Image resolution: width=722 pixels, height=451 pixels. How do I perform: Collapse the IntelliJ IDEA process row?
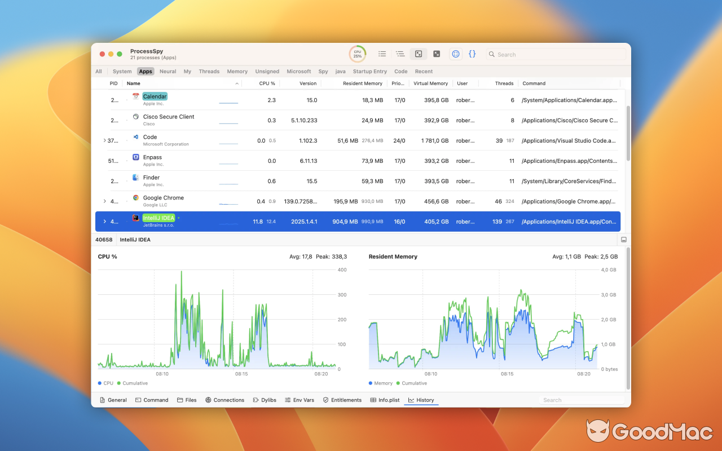(105, 222)
